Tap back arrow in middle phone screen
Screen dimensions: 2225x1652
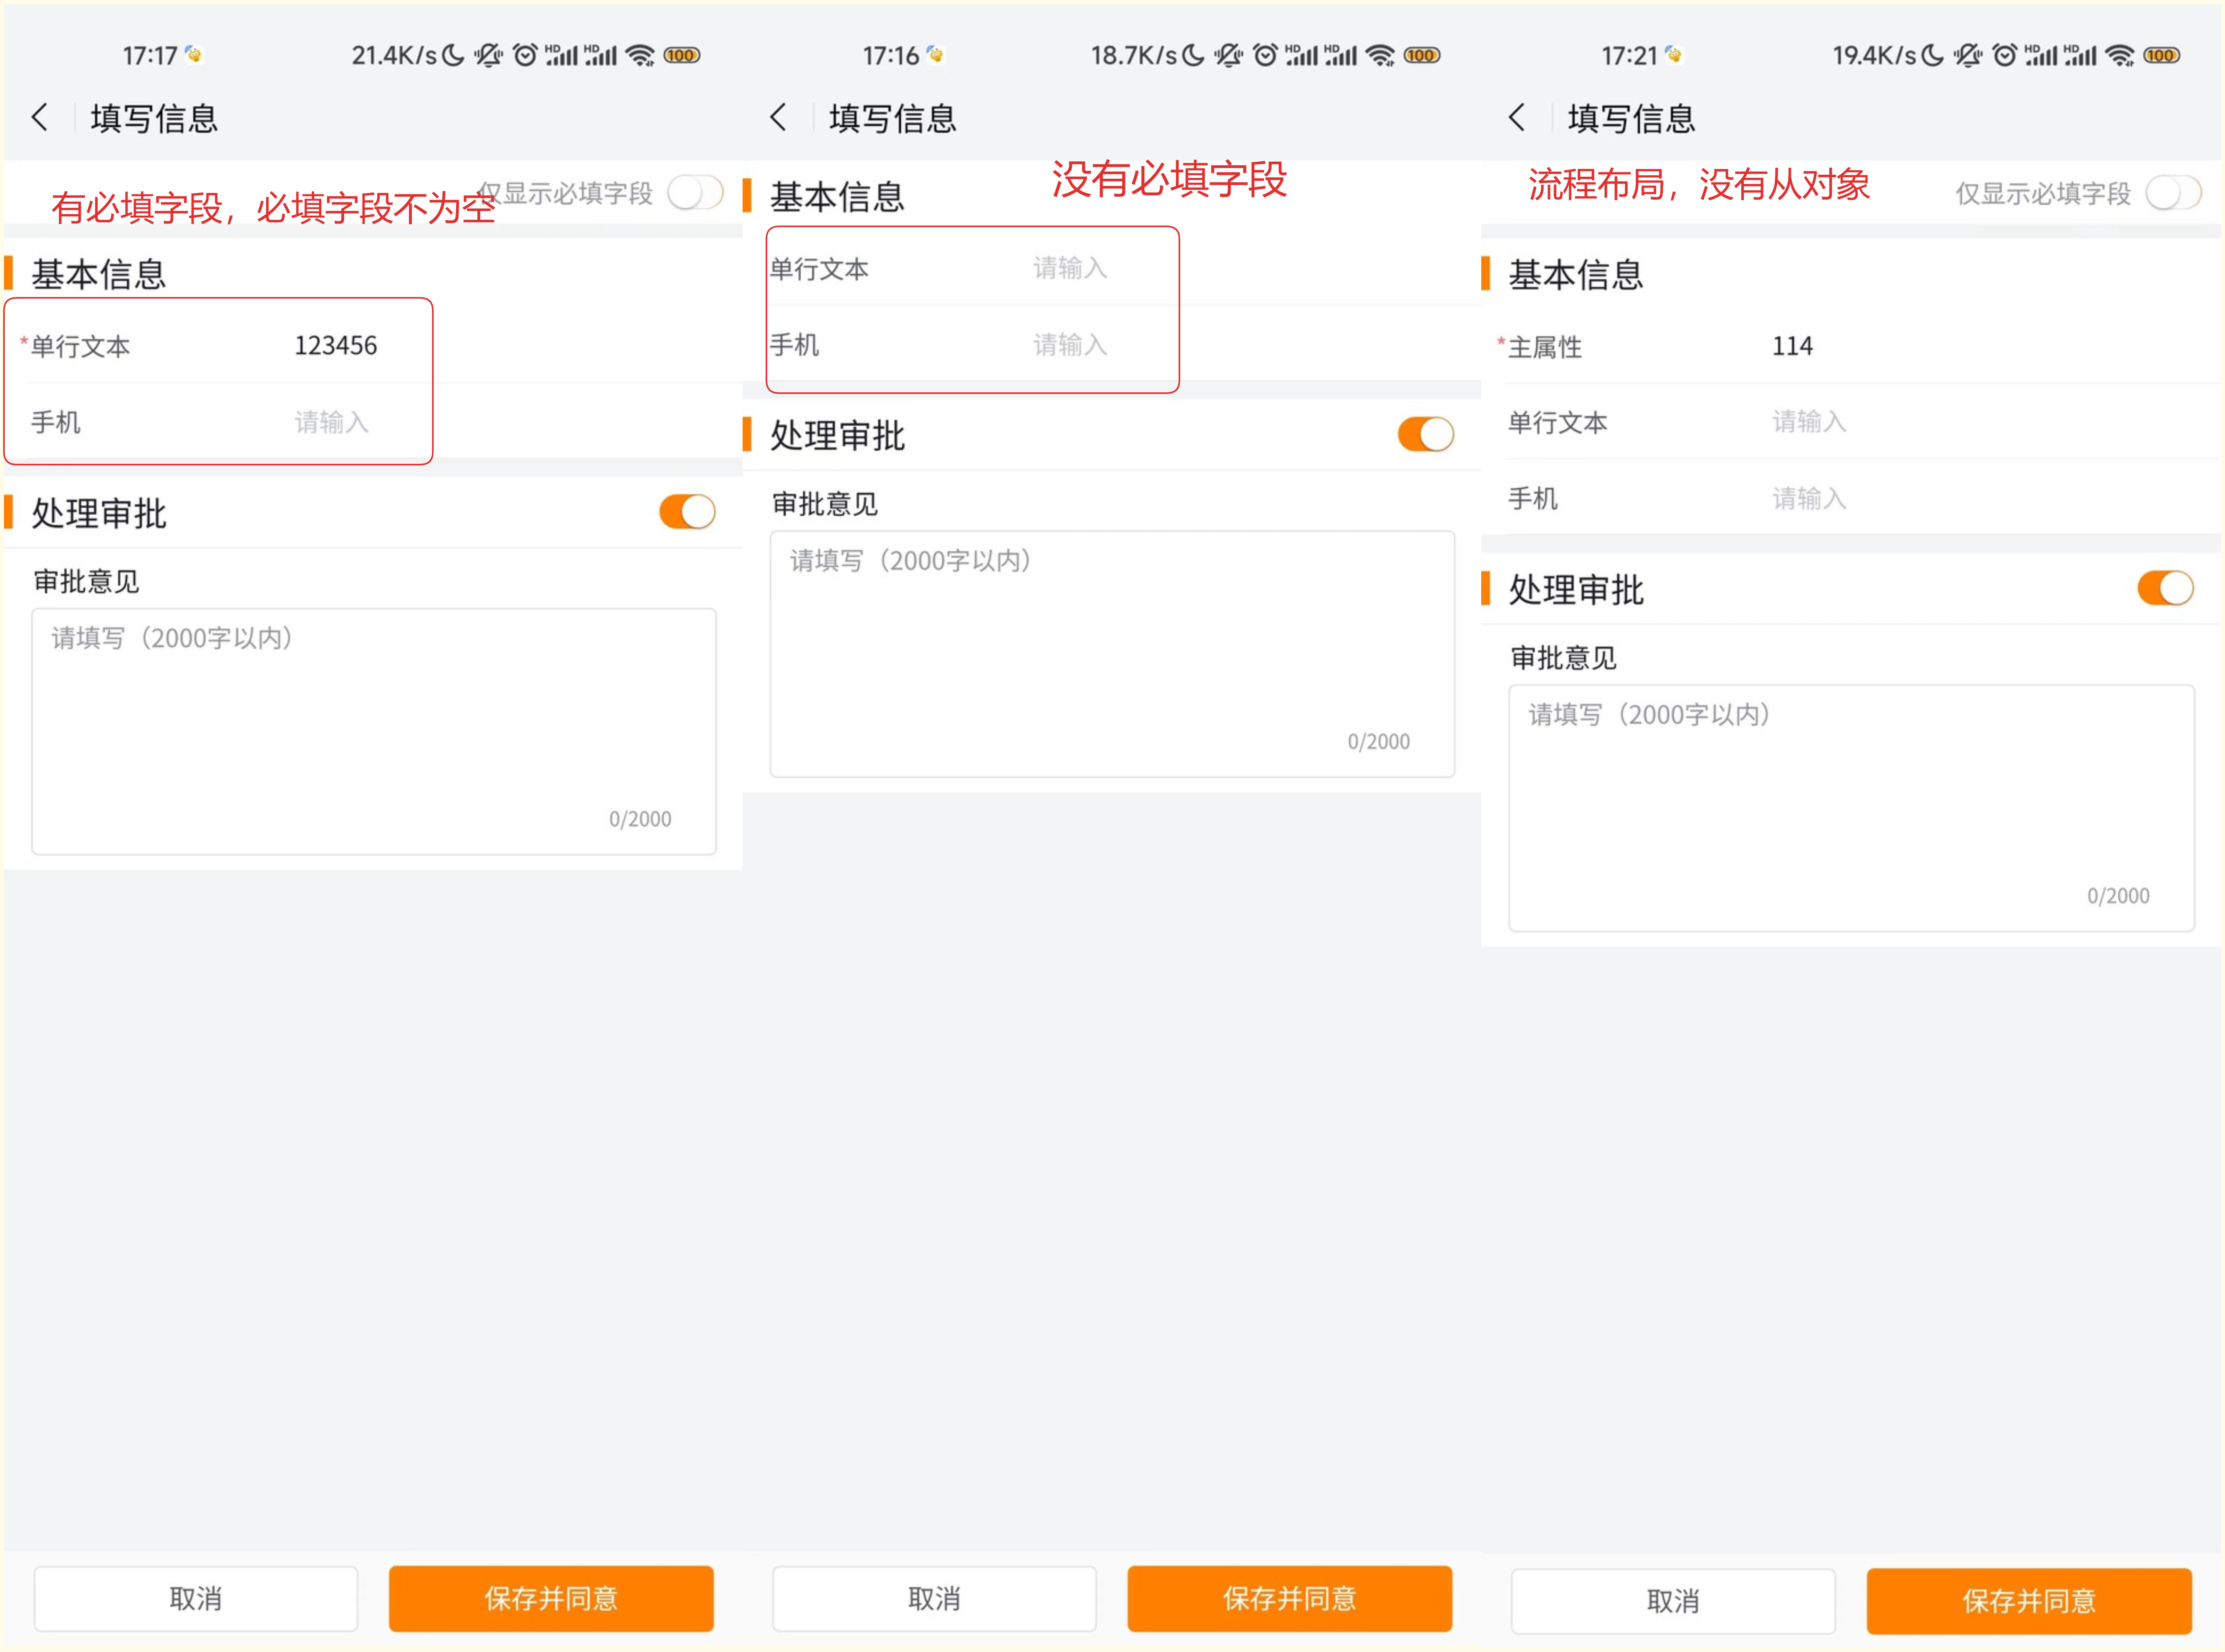tap(778, 117)
